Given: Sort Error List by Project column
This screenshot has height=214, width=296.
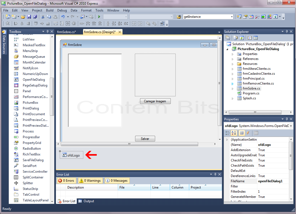Looking at the screenshot, I should point(205,187).
